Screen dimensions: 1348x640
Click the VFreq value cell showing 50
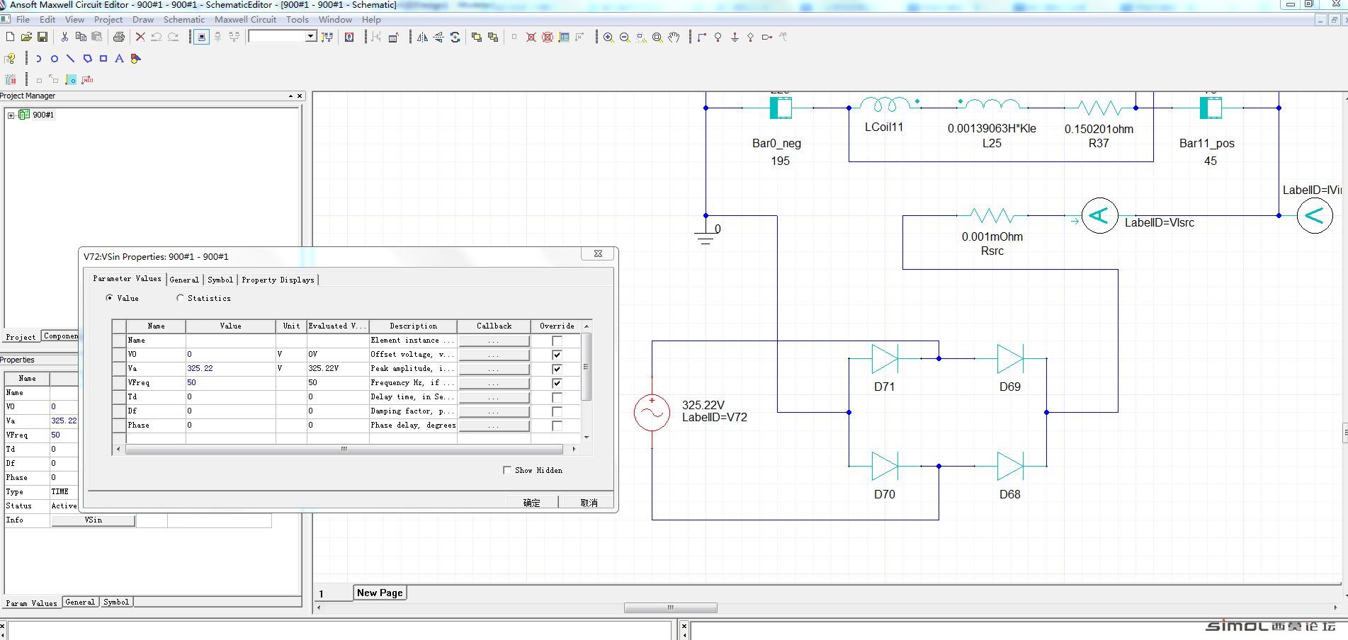pos(230,383)
